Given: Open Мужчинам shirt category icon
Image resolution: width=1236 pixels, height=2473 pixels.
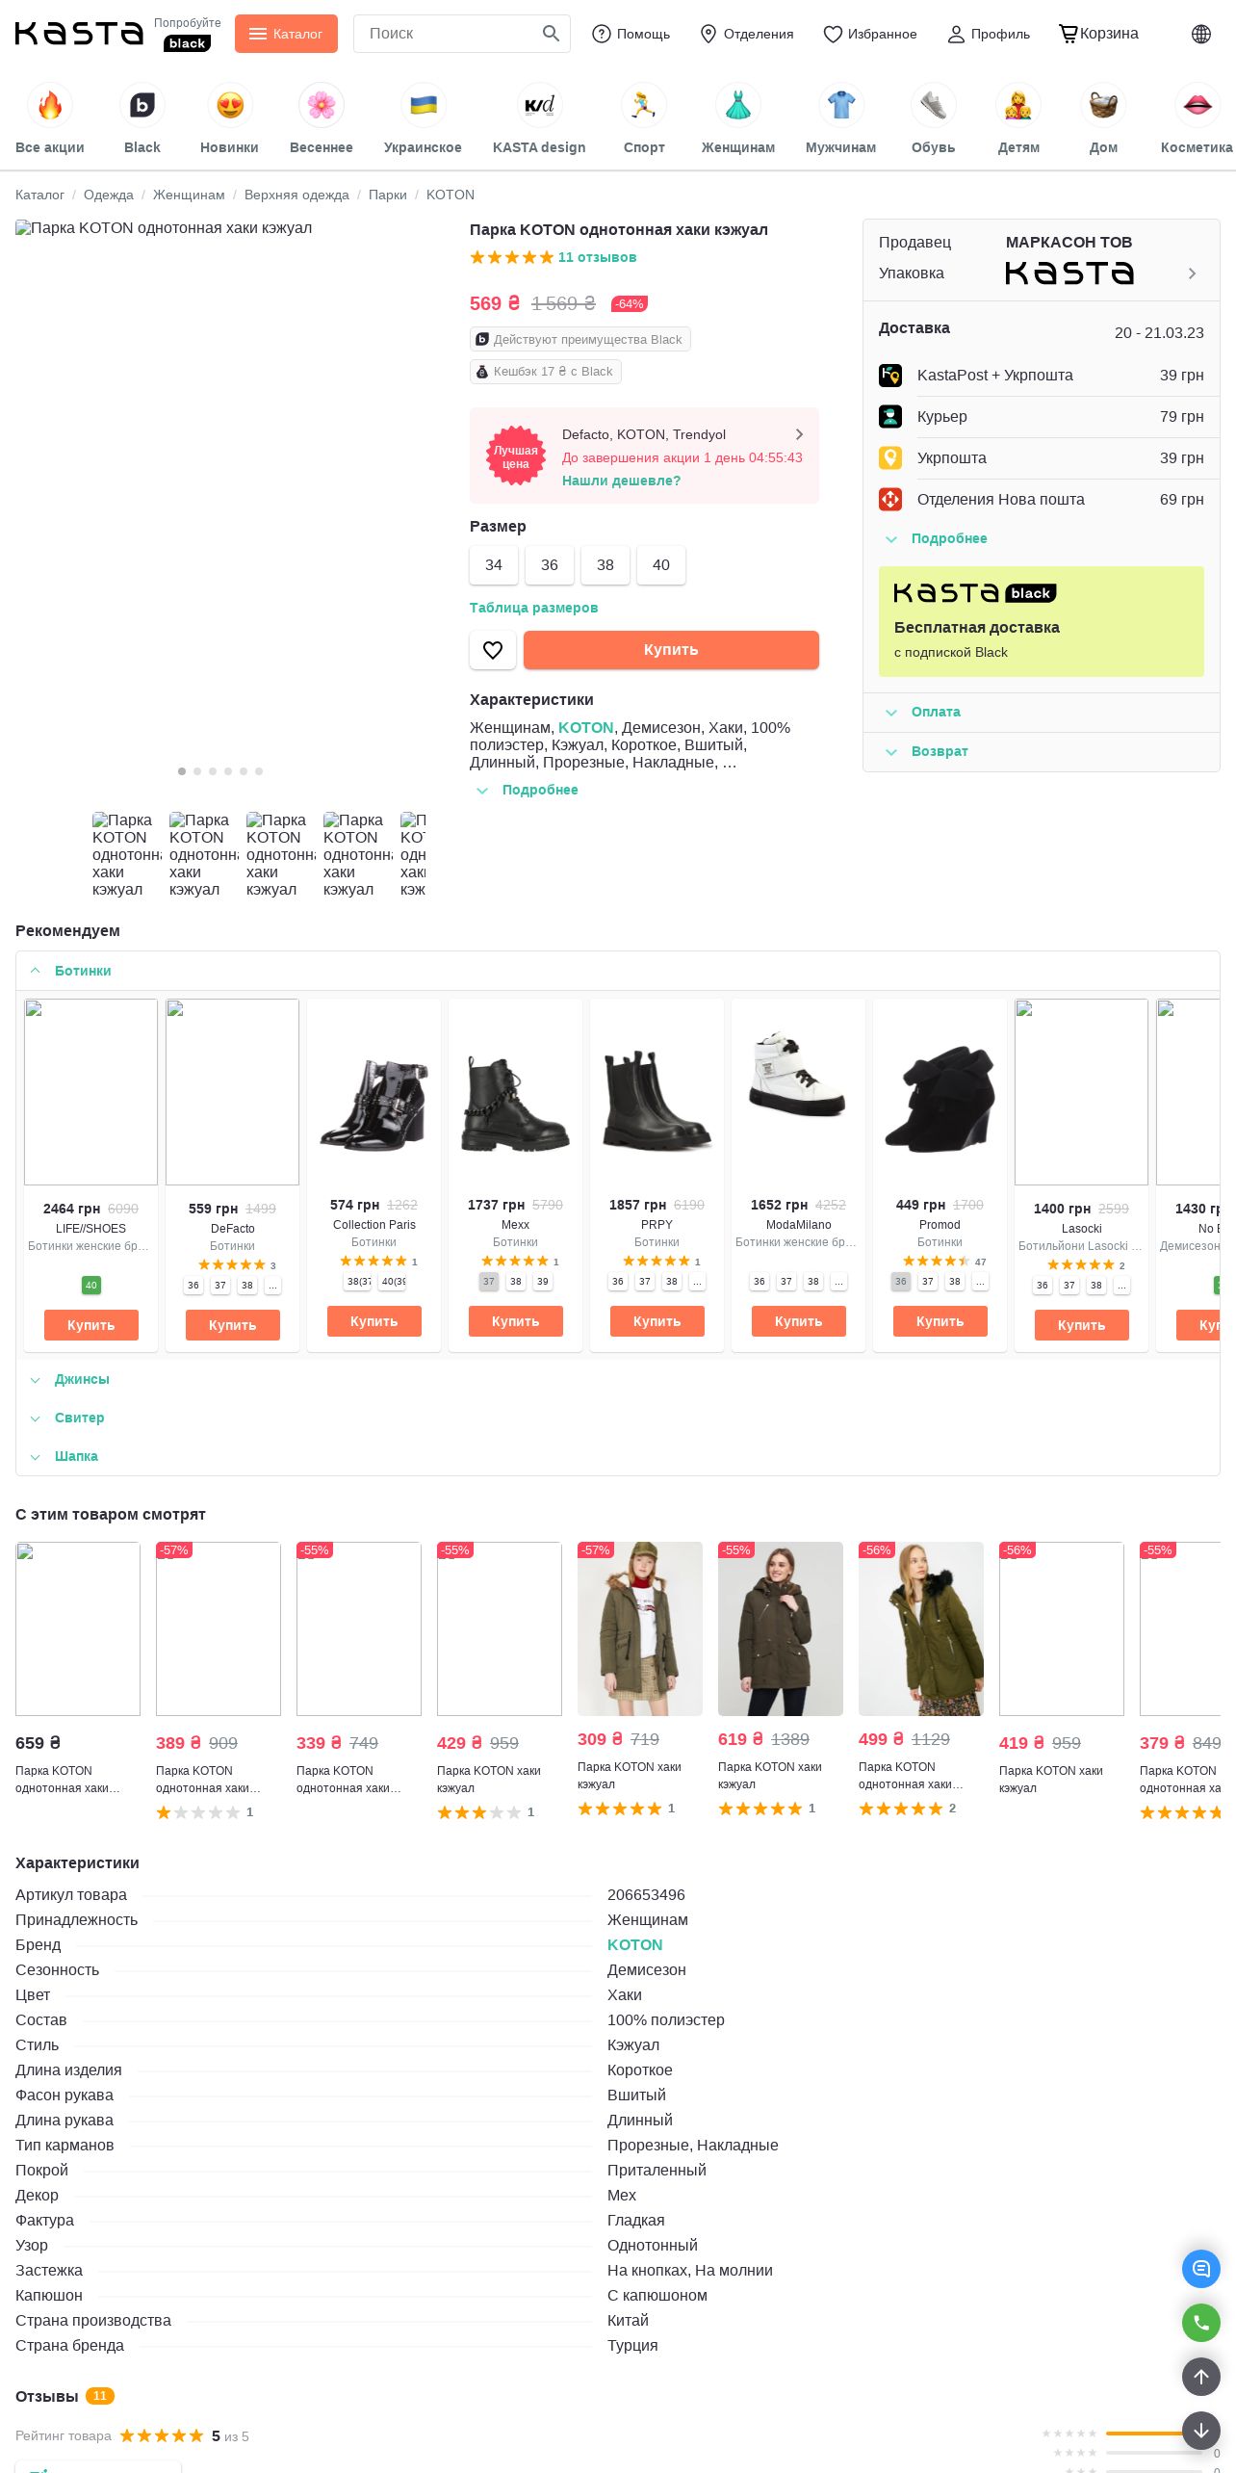Looking at the screenshot, I should 841,106.
